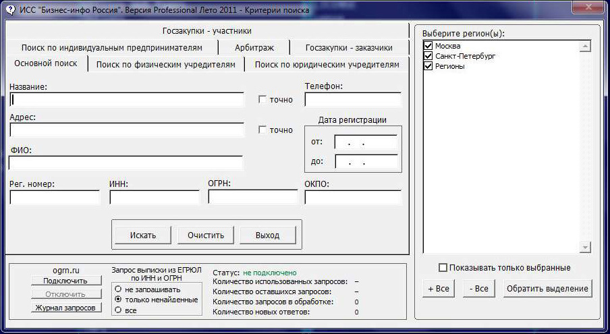This screenshot has height=334, width=610.
Task: Open the Арбитраж tab
Action: pos(254,47)
